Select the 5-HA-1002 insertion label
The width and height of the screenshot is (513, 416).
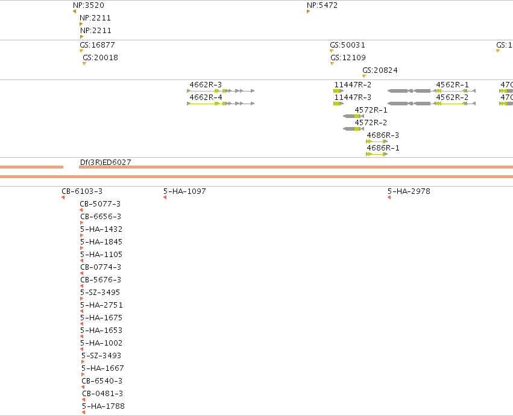point(101,343)
